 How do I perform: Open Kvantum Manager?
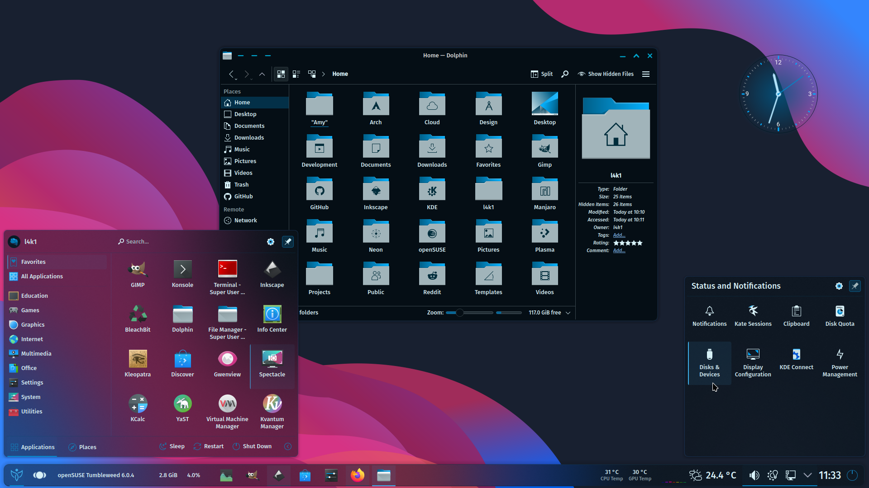pyautogui.click(x=272, y=412)
